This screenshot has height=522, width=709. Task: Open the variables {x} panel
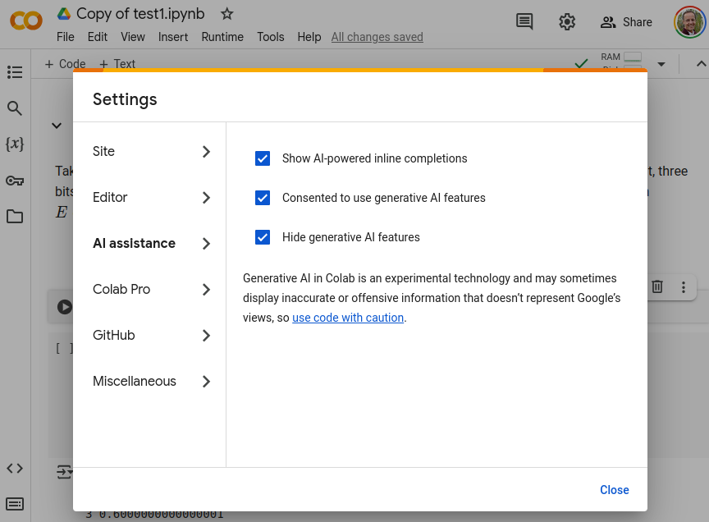pos(15,144)
